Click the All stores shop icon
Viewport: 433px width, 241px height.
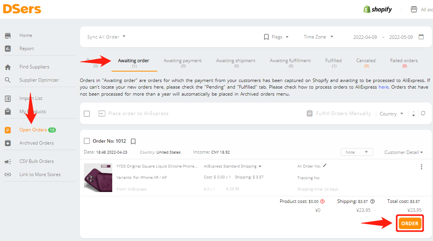pos(414,9)
